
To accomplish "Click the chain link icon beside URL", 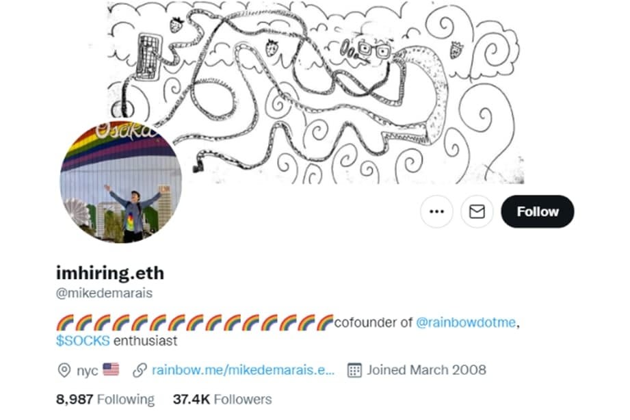I will [140, 370].
